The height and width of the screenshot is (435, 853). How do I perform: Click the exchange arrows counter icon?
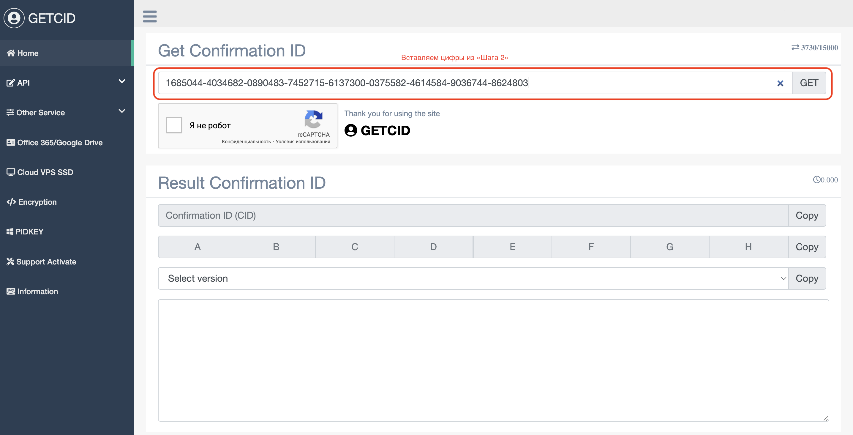coord(795,47)
